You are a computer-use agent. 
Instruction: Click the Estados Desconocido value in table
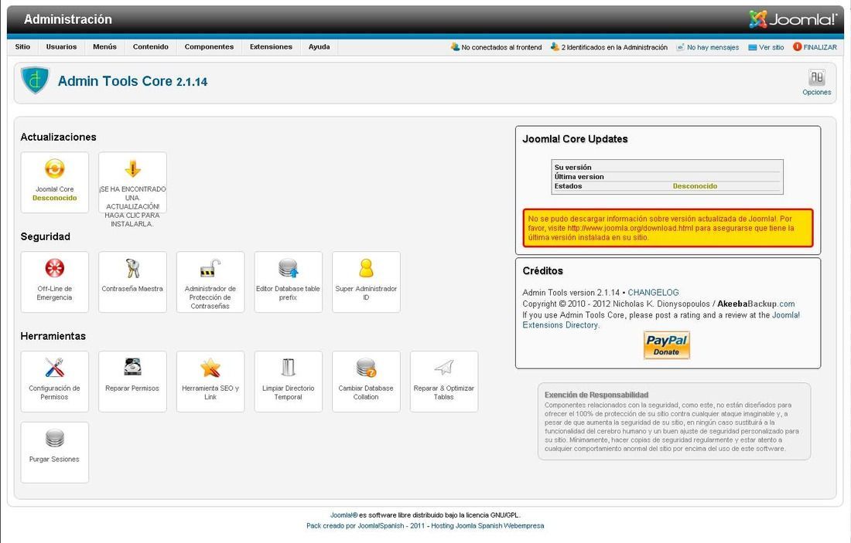pos(695,186)
